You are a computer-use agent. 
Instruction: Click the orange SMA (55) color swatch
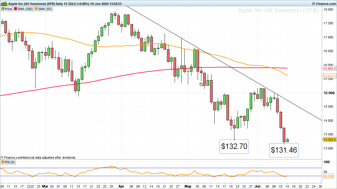36,9
